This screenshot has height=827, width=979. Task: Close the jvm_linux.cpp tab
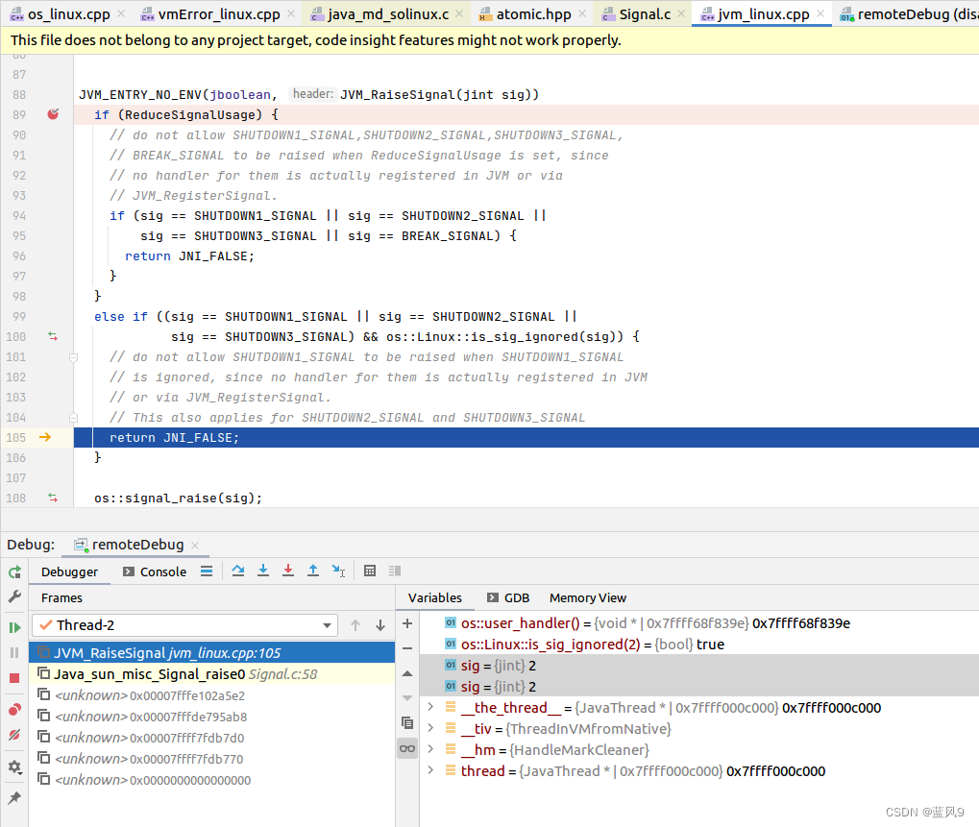(x=820, y=13)
